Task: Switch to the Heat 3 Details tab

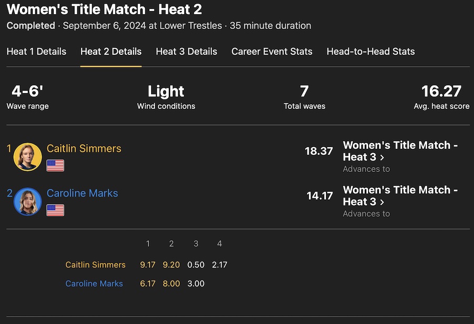Action: coord(186,52)
